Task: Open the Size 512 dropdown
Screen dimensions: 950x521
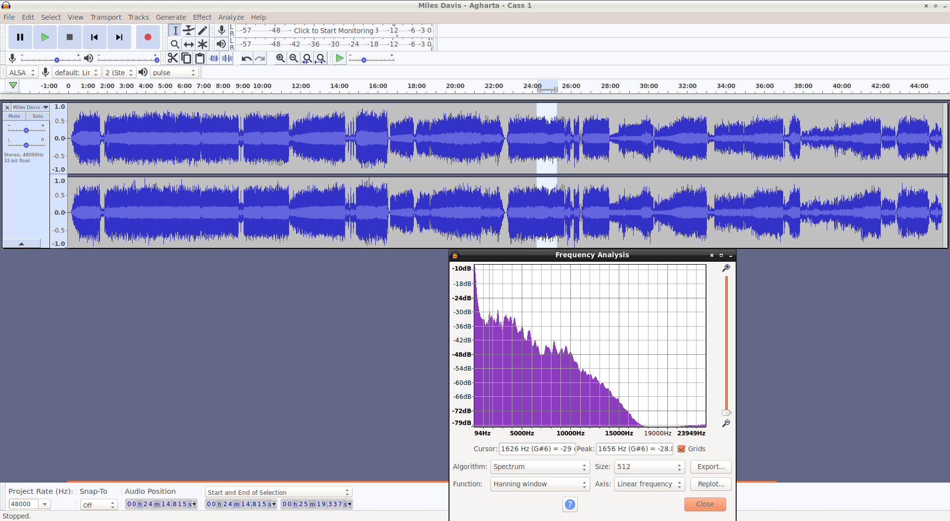Action: [650, 467]
